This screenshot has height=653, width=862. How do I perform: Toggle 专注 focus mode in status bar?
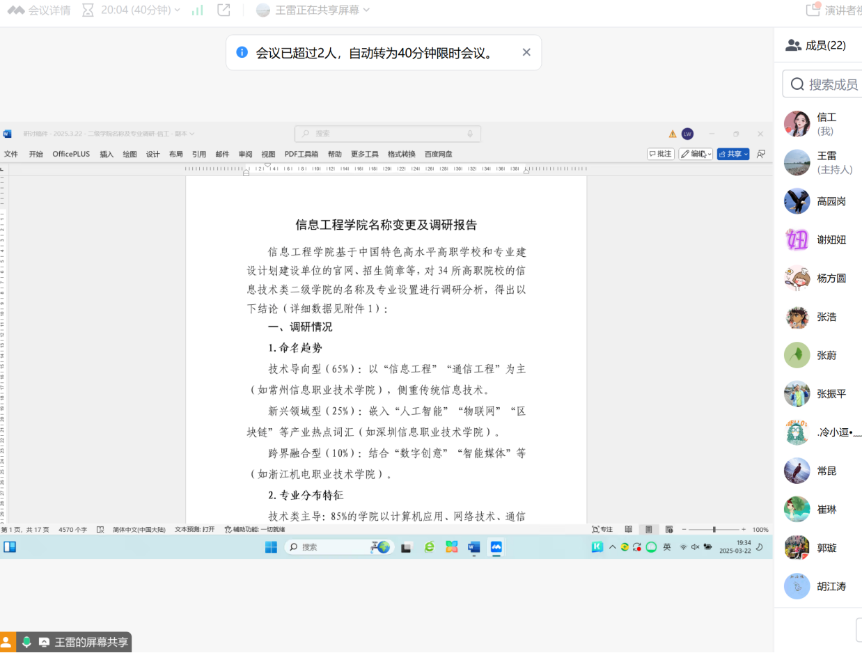tap(602, 530)
